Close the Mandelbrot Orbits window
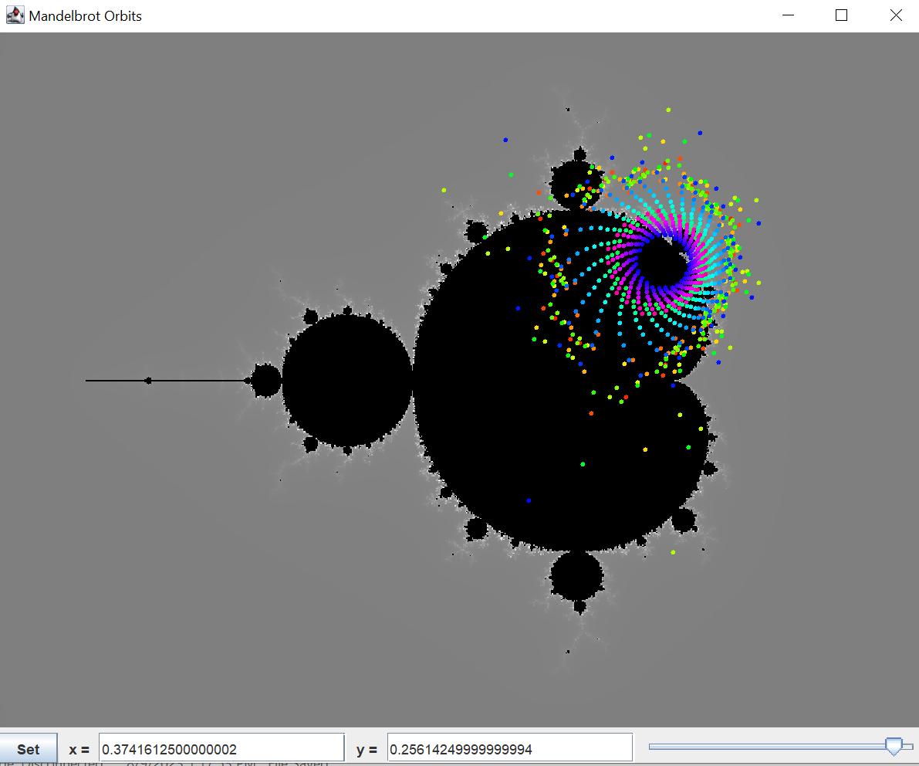 [896, 15]
